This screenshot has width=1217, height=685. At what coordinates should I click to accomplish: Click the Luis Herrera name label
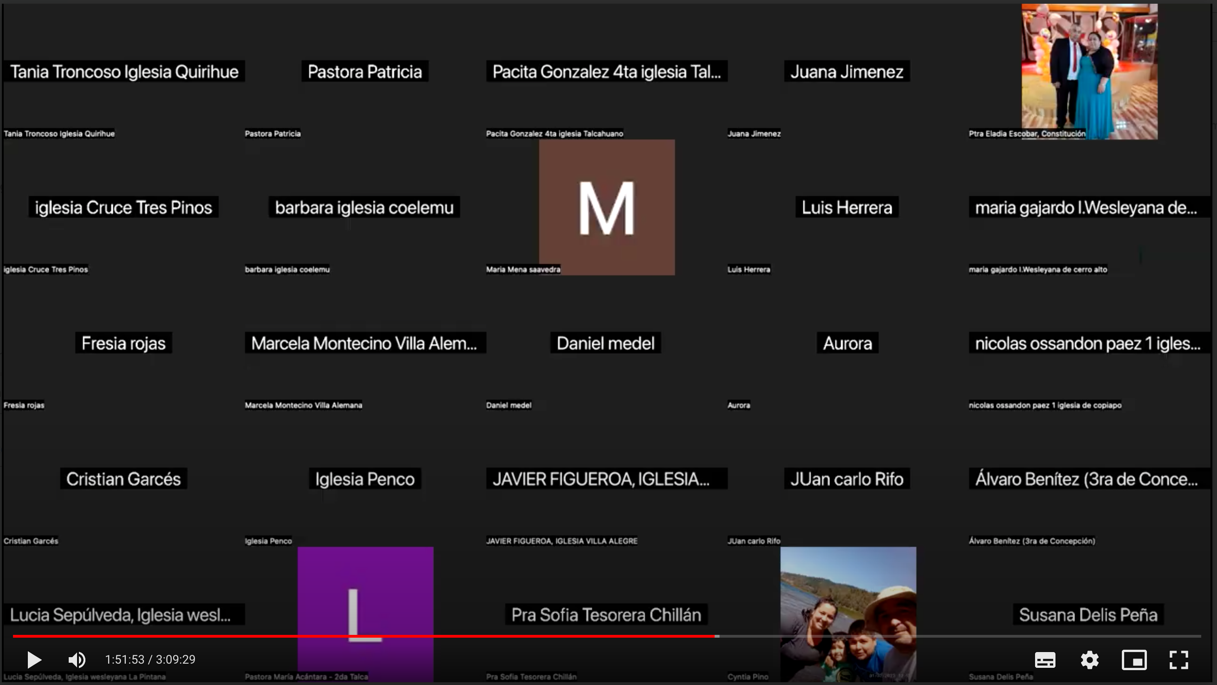(x=847, y=207)
